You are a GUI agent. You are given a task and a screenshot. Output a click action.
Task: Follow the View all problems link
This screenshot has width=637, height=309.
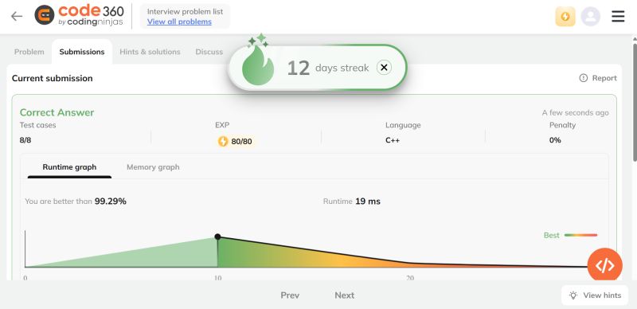tap(179, 22)
